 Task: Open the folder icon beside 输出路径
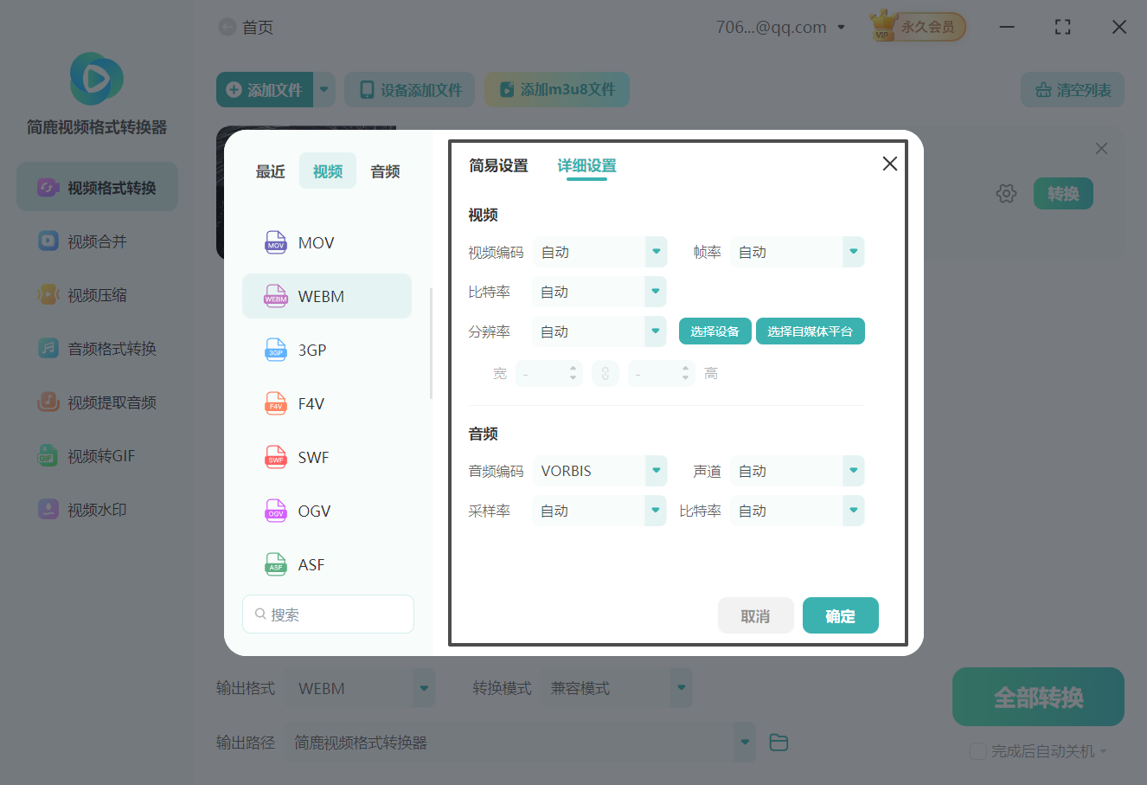click(x=778, y=742)
